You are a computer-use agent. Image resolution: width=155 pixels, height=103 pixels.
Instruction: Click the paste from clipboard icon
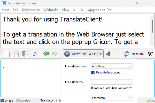pyautogui.click(x=25, y=54)
